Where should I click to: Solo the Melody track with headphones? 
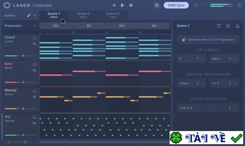pos(35,91)
